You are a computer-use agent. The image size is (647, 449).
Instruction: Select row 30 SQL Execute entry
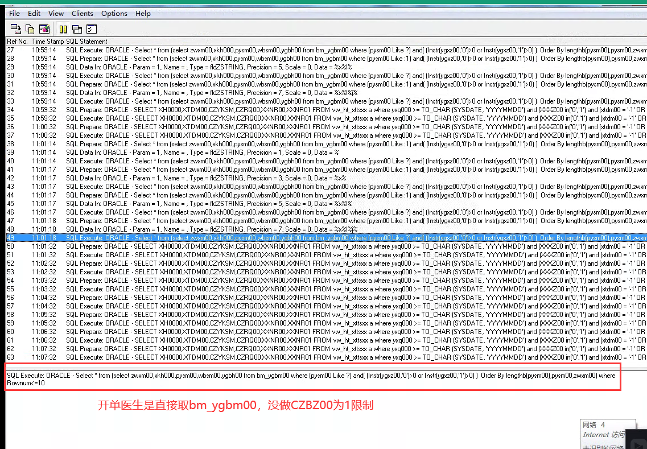(327, 76)
